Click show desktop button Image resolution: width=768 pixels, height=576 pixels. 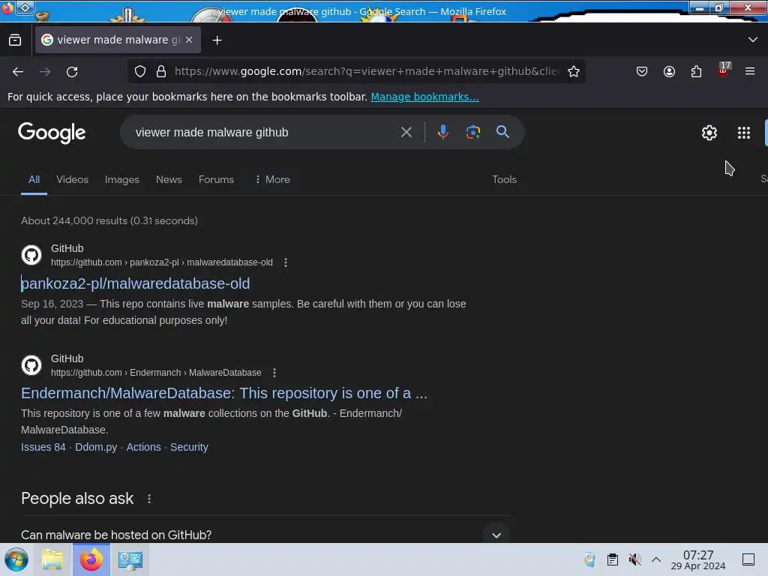(x=748, y=559)
